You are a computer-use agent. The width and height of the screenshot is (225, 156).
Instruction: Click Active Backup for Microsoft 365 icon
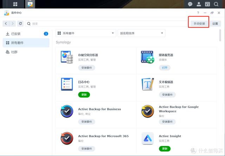(x=67, y=138)
